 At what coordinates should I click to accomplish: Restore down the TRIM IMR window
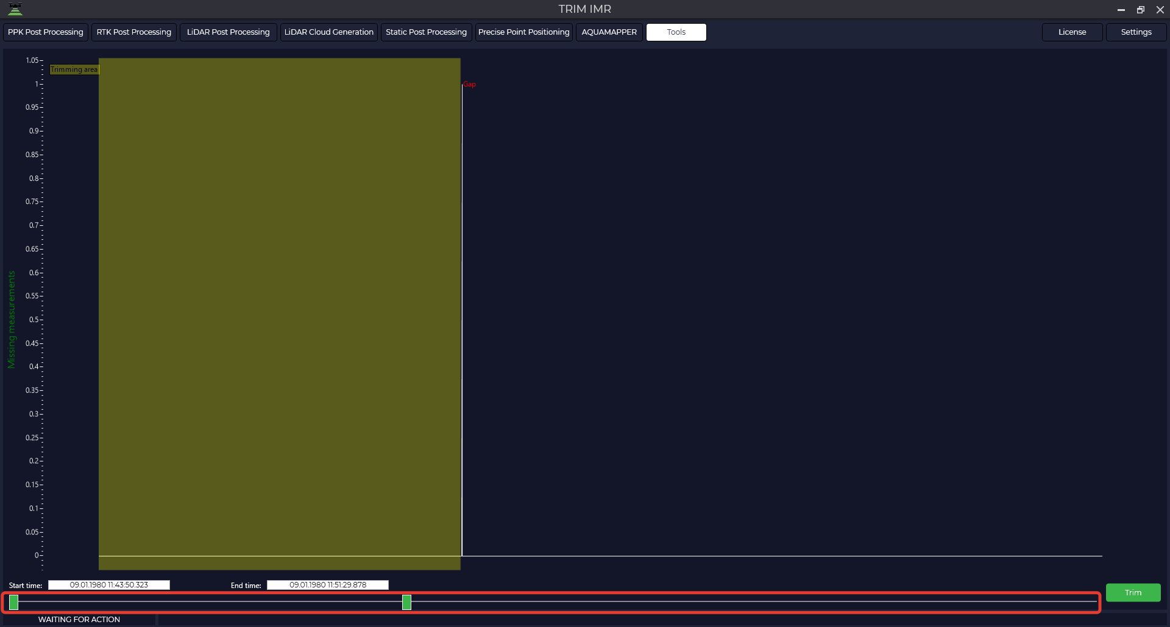[1141, 10]
